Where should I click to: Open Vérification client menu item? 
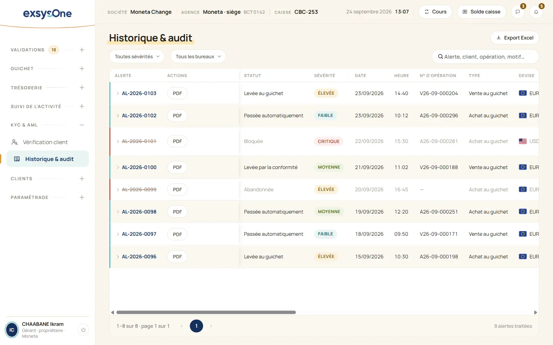pyautogui.click(x=48, y=142)
